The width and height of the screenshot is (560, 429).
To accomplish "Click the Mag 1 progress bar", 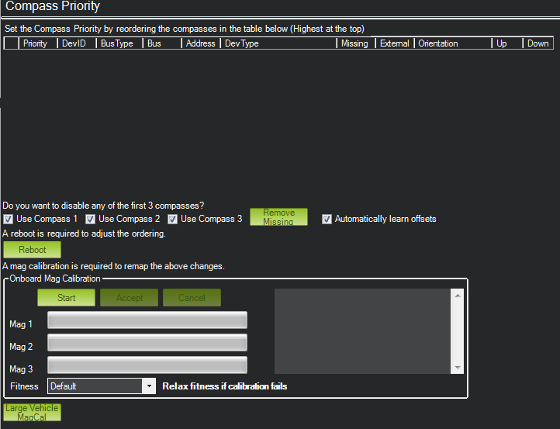I will click(147, 320).
